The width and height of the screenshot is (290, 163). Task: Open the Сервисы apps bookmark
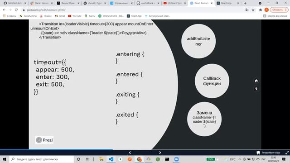(x=10, y=16)
